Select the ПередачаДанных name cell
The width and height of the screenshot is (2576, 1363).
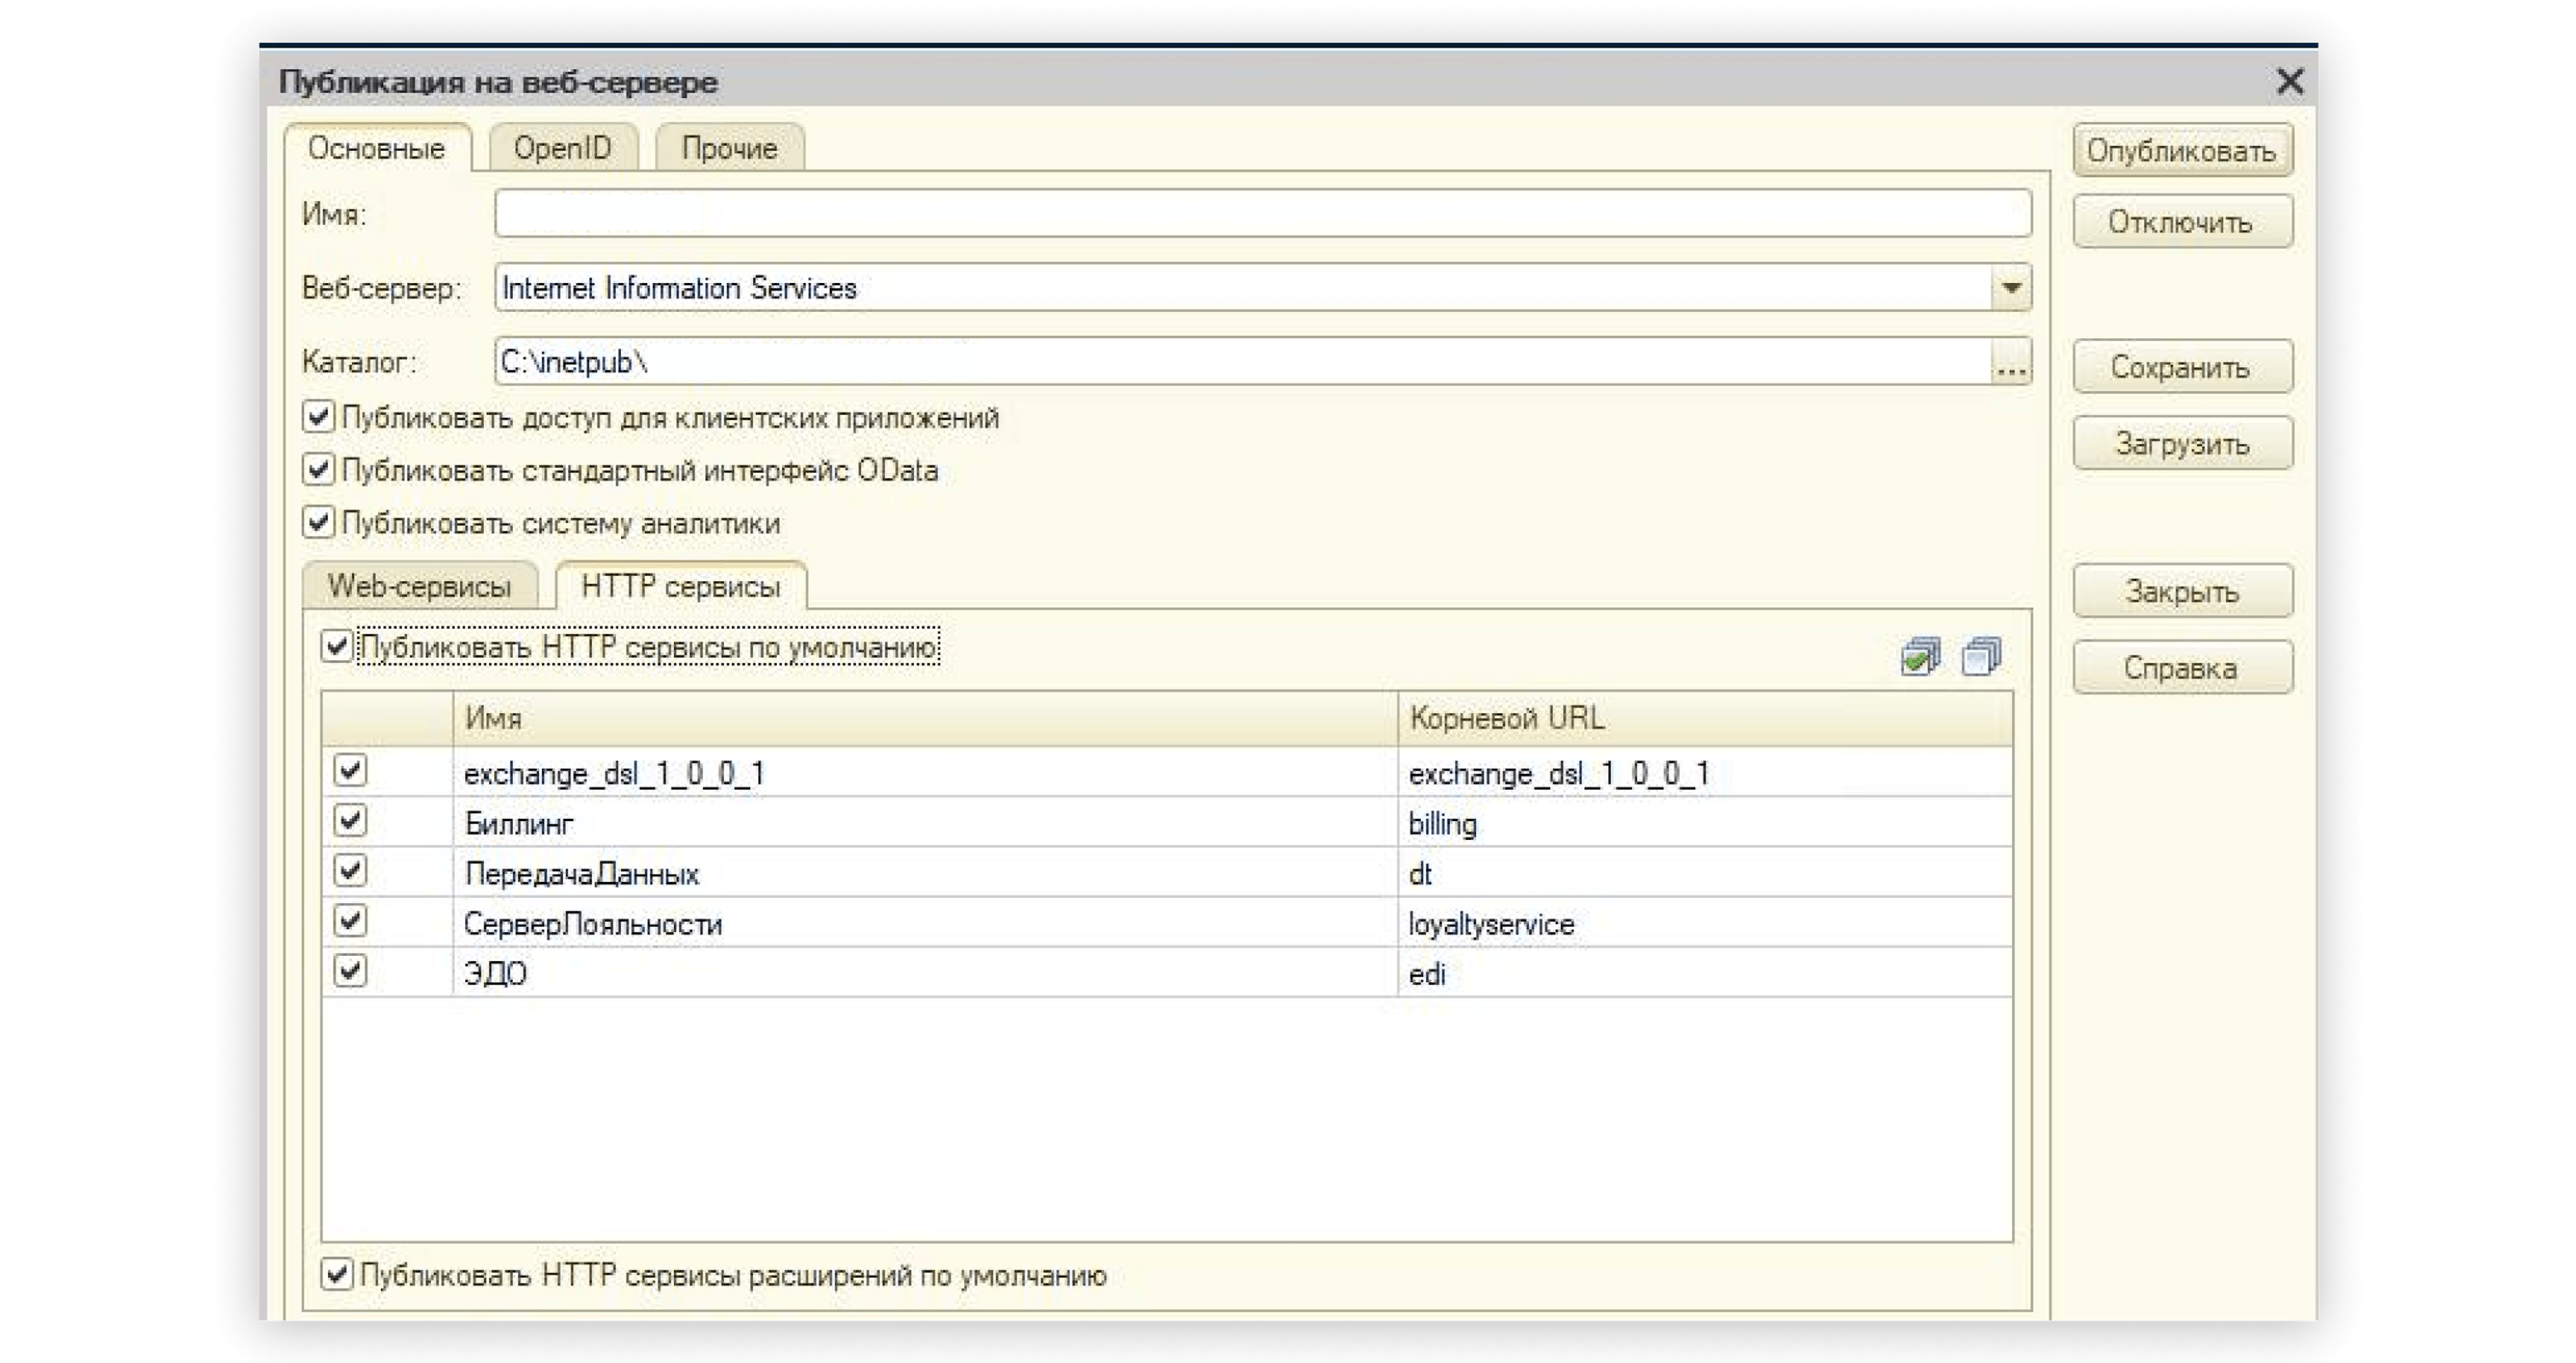[x=925, y=873]
